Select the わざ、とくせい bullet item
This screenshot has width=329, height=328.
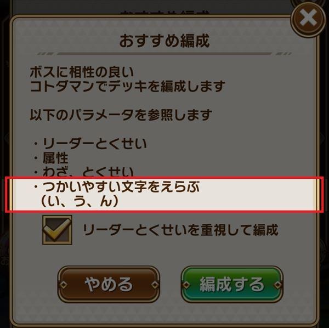(83, 172)
